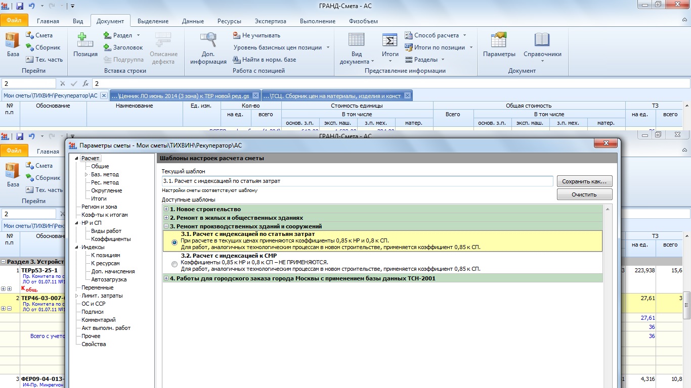691x388 pixels.
Task: Click the База icon in the lower window
Action: (x=13, y=175)
